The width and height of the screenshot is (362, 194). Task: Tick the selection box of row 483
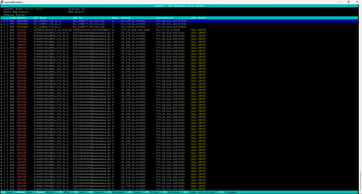pos(6,72)
